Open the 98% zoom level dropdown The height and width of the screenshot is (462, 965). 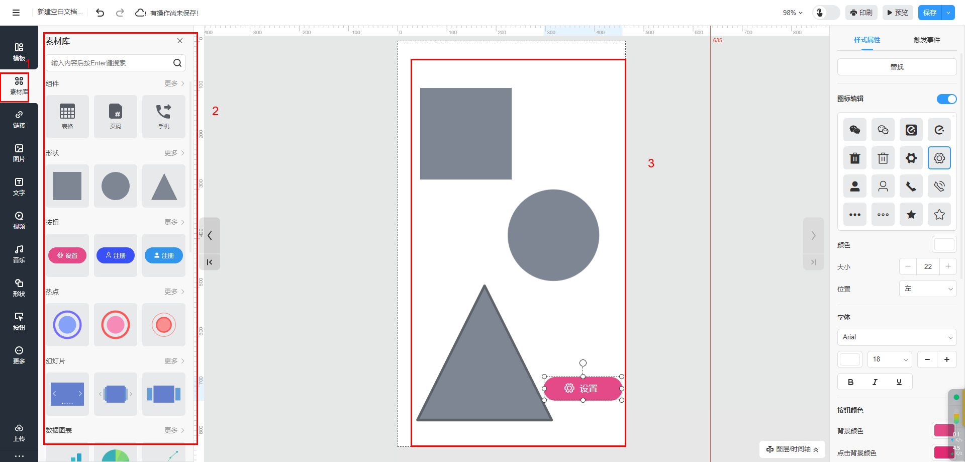pyautogui.click(x=793, y=13)
